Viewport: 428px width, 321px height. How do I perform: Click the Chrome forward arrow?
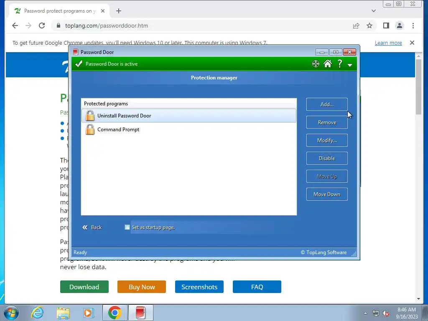(x=28, y=25)
